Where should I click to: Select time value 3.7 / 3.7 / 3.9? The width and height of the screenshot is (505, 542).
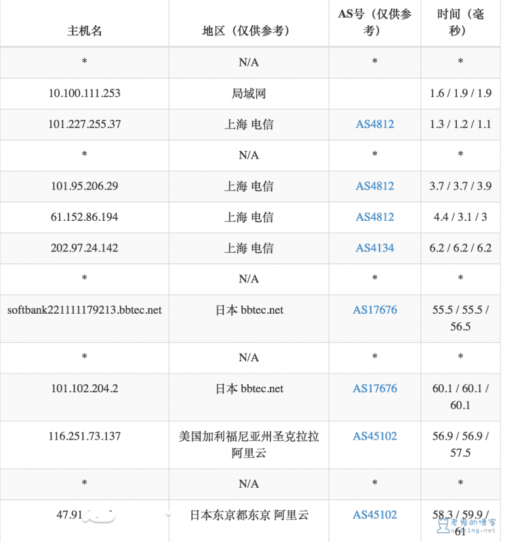point(460,186)
